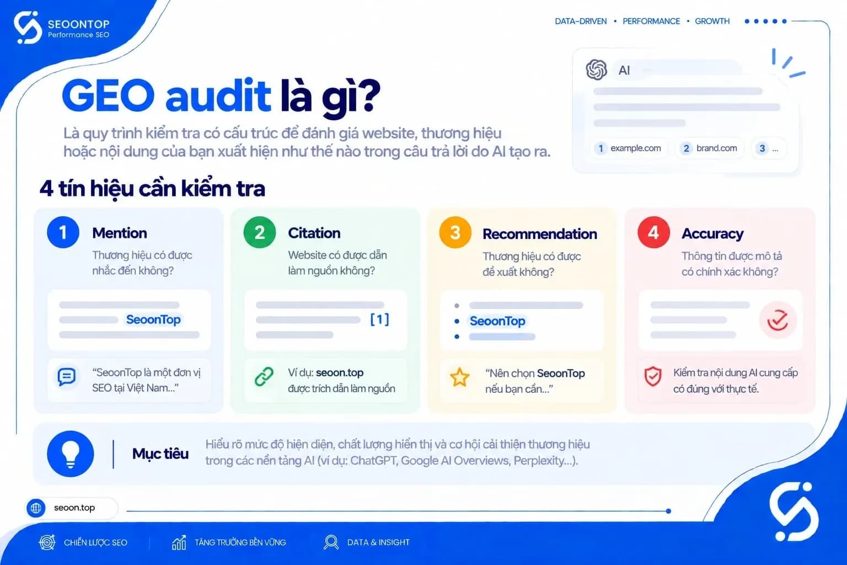
Task: Click the blue number 1 circle next to Mention
Action: pos(63,232)
